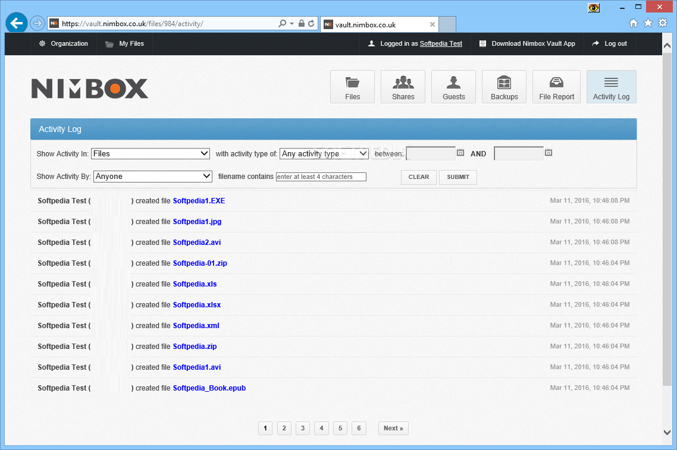677x450 pixels.
Task: Click the browser address bar URL
Action: (133, 24)
